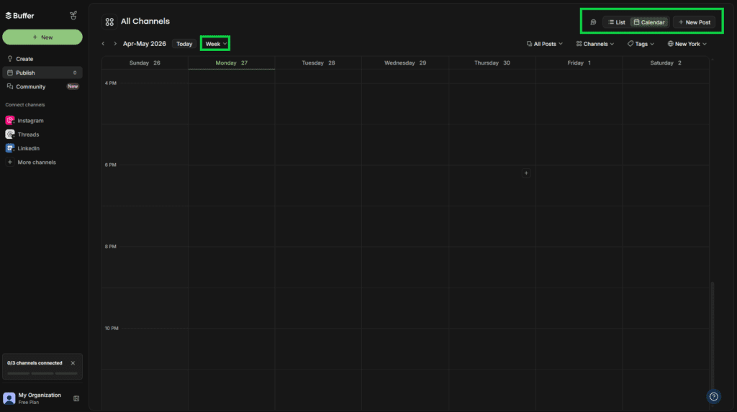Click the green New button
The image size is (737, 412).
[42, 37]
